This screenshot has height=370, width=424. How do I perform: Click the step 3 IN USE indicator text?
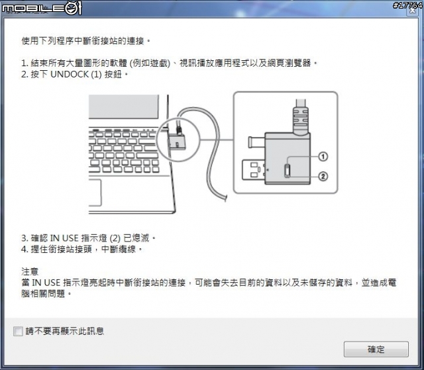(88, 238)
